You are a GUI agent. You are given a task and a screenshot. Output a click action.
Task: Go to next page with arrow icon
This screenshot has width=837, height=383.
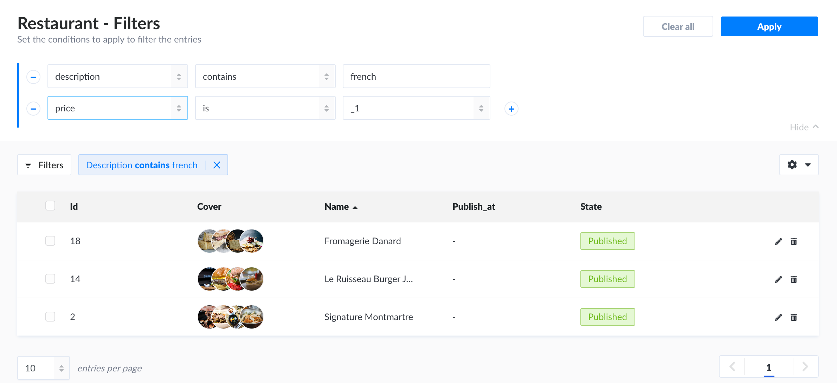[x=805, y=366]
